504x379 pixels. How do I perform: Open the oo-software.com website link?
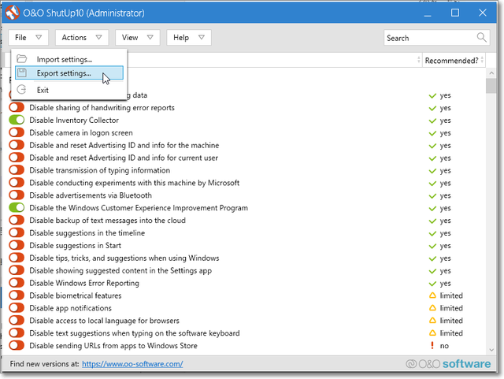pos(132,364)
